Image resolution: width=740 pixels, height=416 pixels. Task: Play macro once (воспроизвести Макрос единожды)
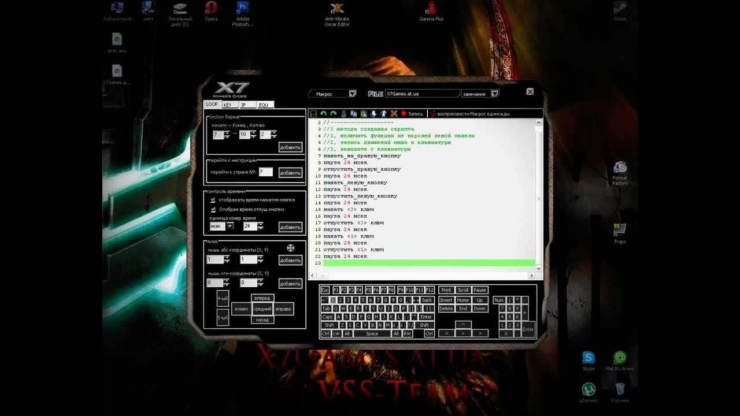(471, 114)
